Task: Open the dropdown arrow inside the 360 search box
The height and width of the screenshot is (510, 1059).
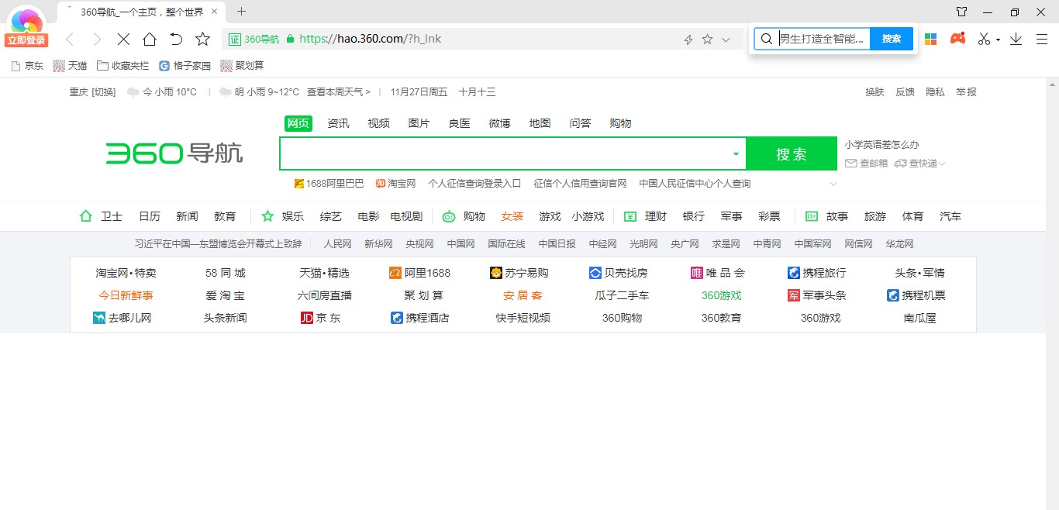Action: 736,154
